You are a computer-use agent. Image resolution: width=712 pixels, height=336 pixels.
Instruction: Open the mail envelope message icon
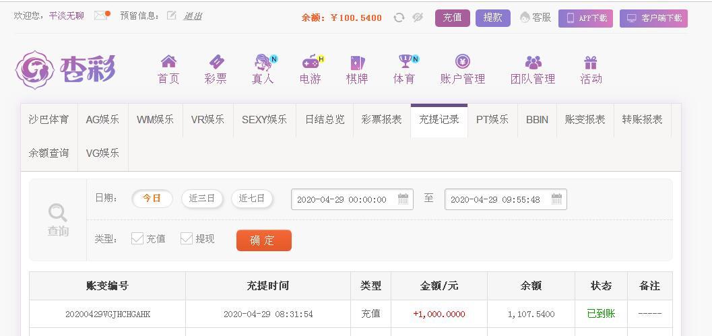tap(102, 15)
